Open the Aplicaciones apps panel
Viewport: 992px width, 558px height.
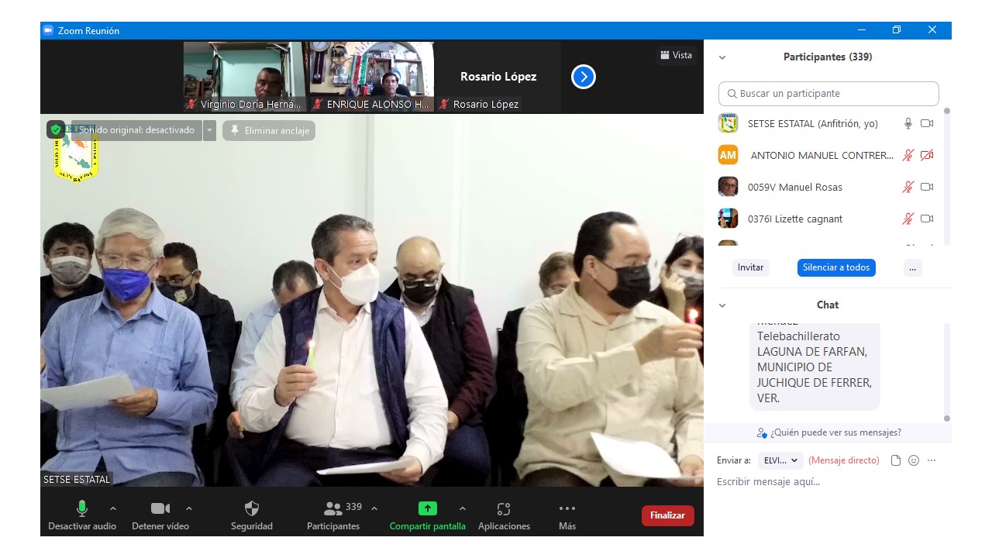click(x=504, y=515)
